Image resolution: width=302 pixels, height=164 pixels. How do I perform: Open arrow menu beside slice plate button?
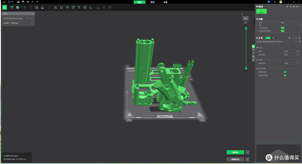click(x=247, y=152)
